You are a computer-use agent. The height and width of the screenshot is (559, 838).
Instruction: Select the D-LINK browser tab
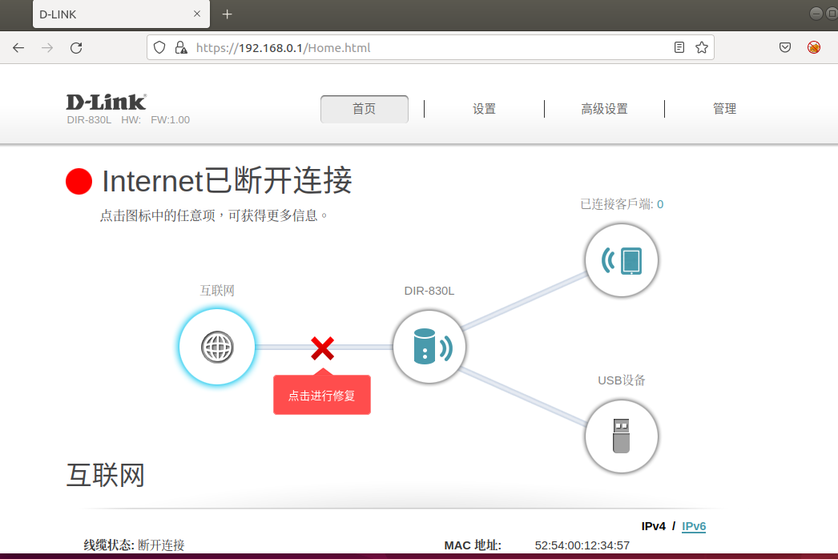121,14
